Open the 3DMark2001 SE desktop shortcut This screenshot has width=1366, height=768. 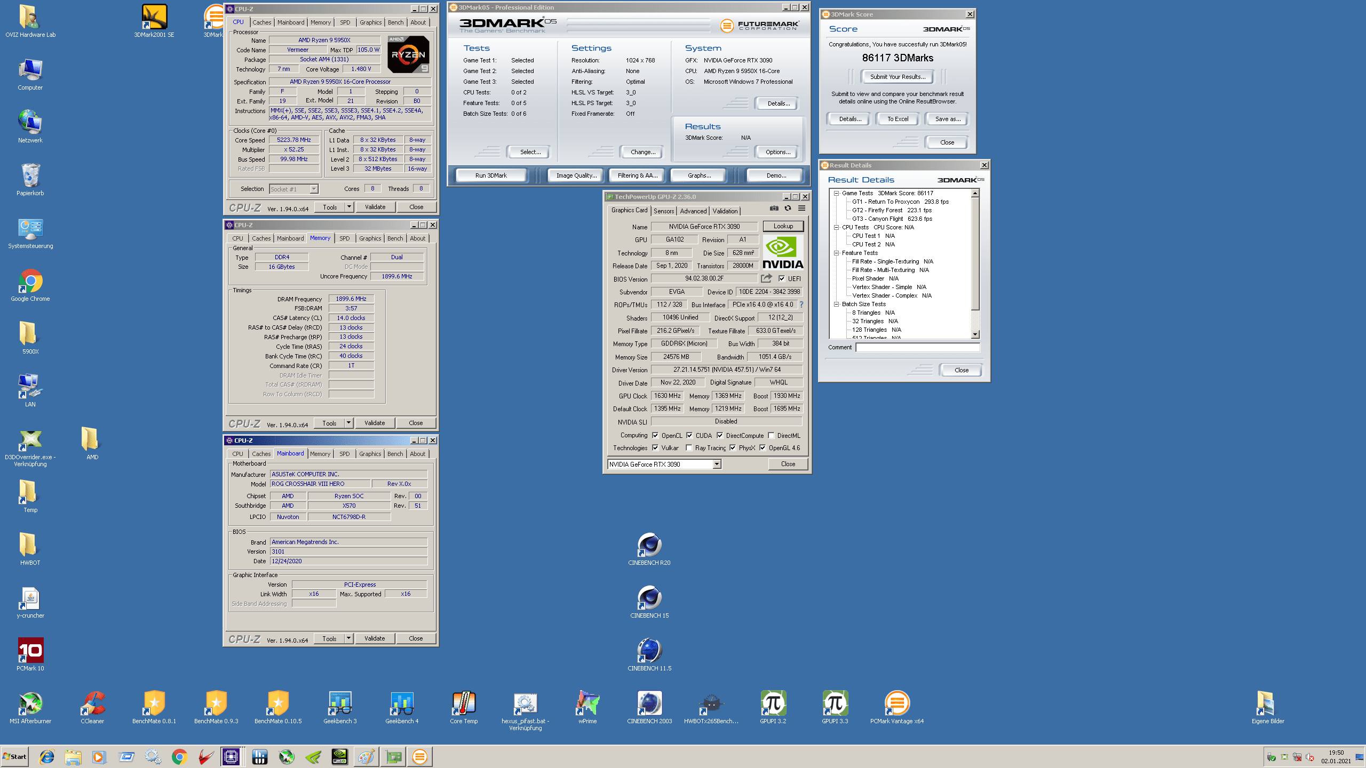click(x=154, y=21)
